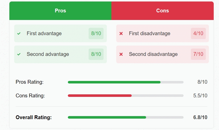Click the 7/10 badge on Second disadvantage
The height and width of the screenshot is (130, 219).
pyautogui.click(x=198, y=54)
